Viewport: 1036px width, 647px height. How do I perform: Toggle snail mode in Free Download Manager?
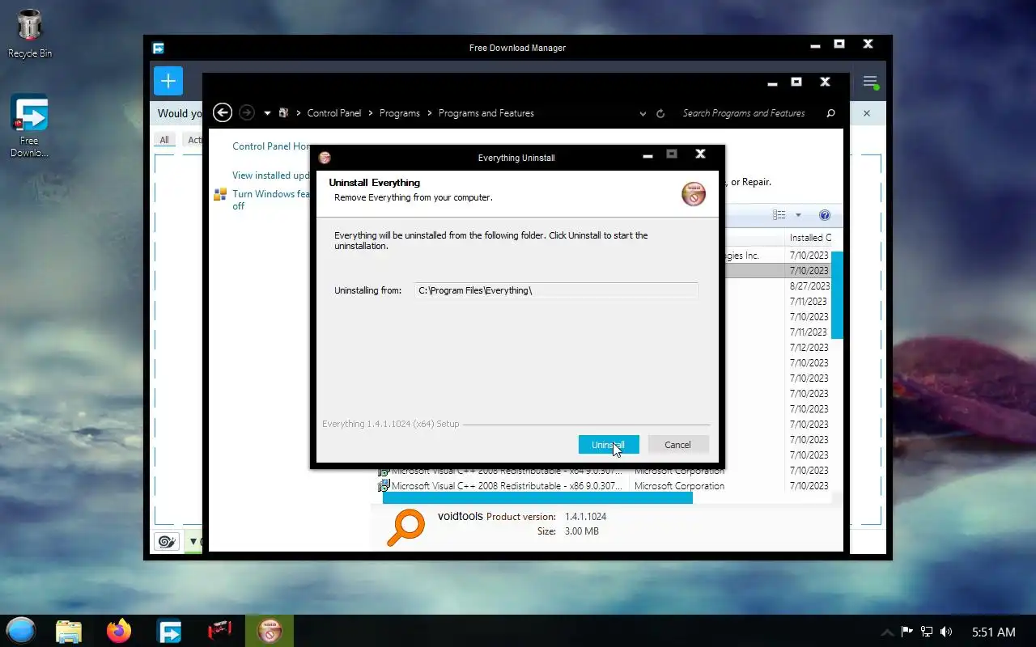[x=167, y=541]
